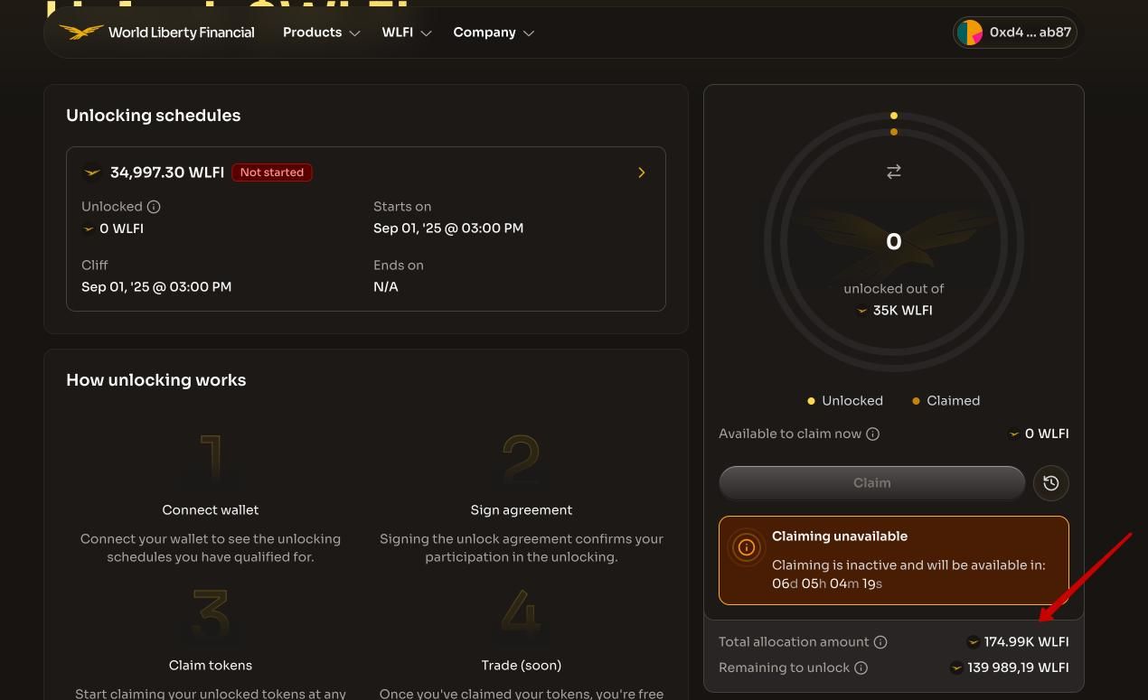This screenshot has width=1148, height=700.
Task: Select the Cliff date value
Action: (x=156, y=287)
